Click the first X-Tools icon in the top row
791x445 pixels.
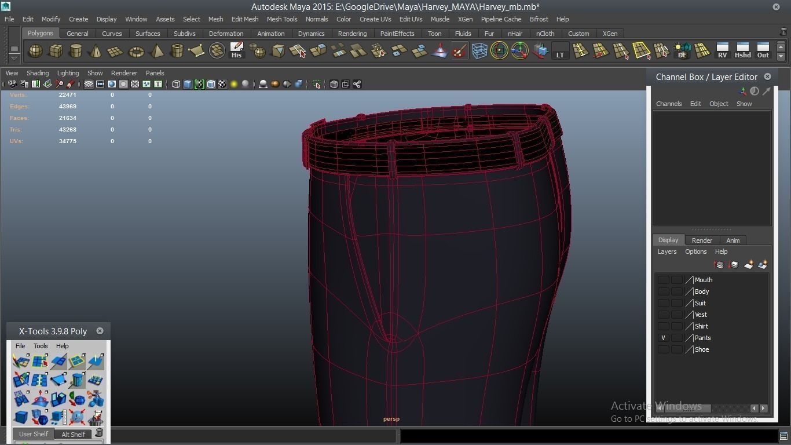(x=21, y=362)
